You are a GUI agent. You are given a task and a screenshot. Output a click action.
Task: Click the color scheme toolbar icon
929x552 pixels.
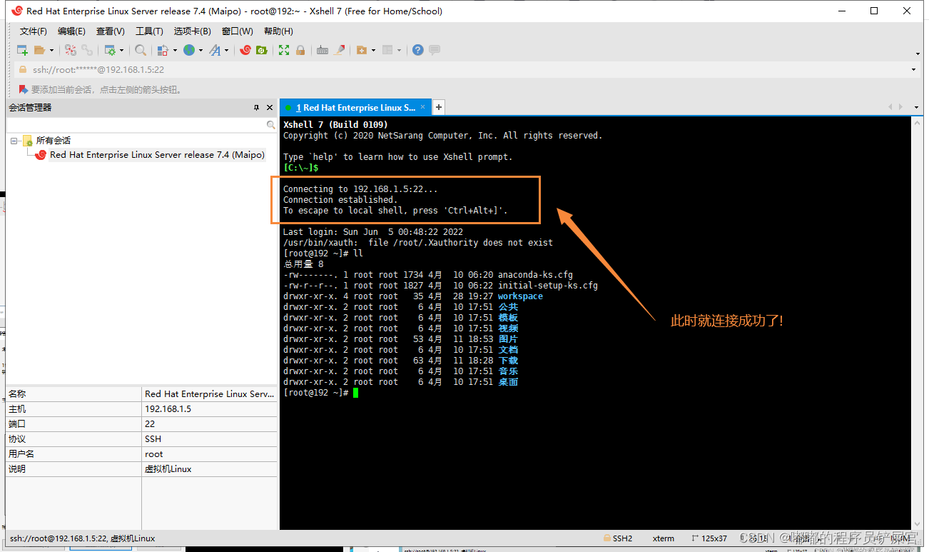pos(163,50)
